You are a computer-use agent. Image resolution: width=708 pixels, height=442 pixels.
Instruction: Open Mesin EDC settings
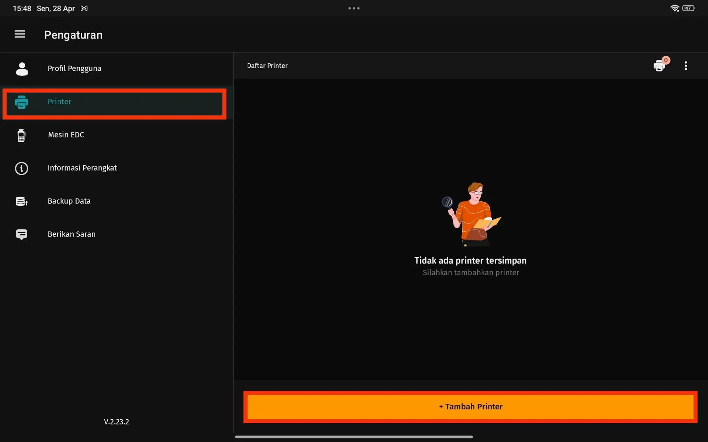(66, 135)
